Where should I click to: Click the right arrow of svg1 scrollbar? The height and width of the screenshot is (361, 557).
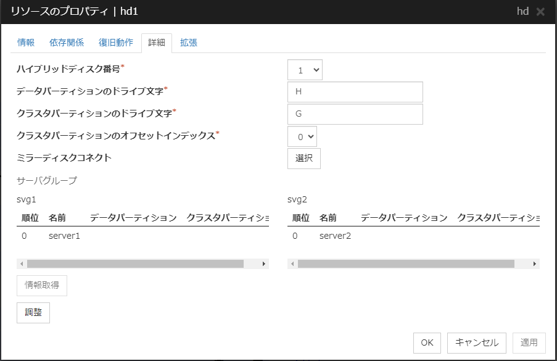click(x=265, y=263)
